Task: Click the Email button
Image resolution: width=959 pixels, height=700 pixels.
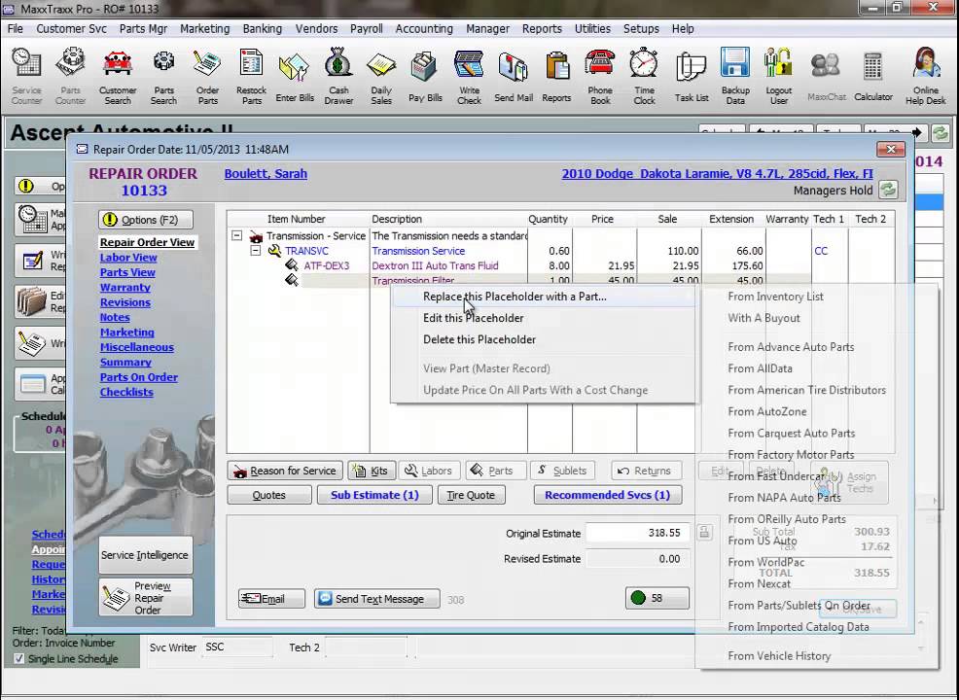Action: click(271, 599)
